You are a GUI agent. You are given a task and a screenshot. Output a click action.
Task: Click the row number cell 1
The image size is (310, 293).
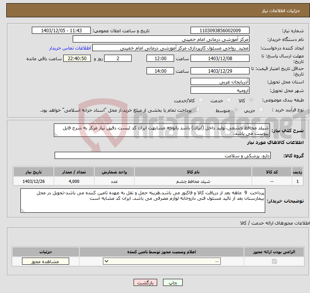[297, 181]
